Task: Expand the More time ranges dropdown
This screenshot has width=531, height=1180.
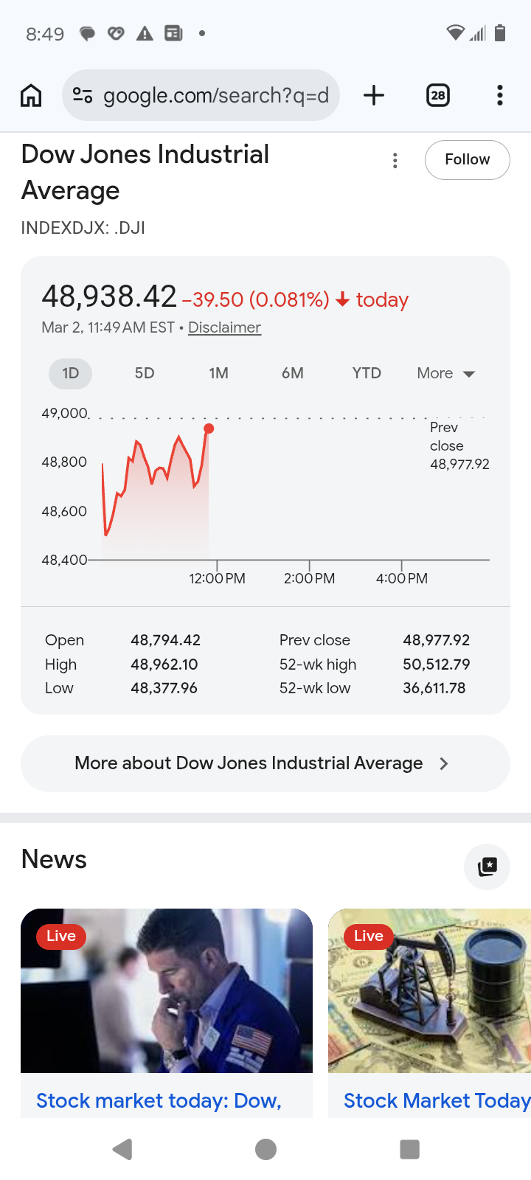Action: point(445,373)
